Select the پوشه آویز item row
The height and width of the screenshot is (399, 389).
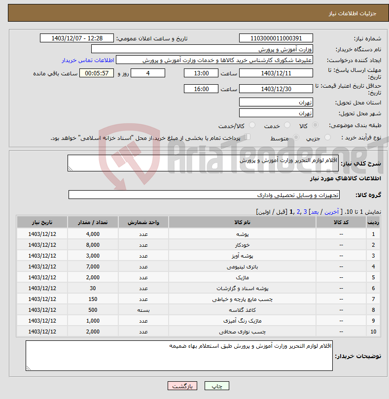199,256
